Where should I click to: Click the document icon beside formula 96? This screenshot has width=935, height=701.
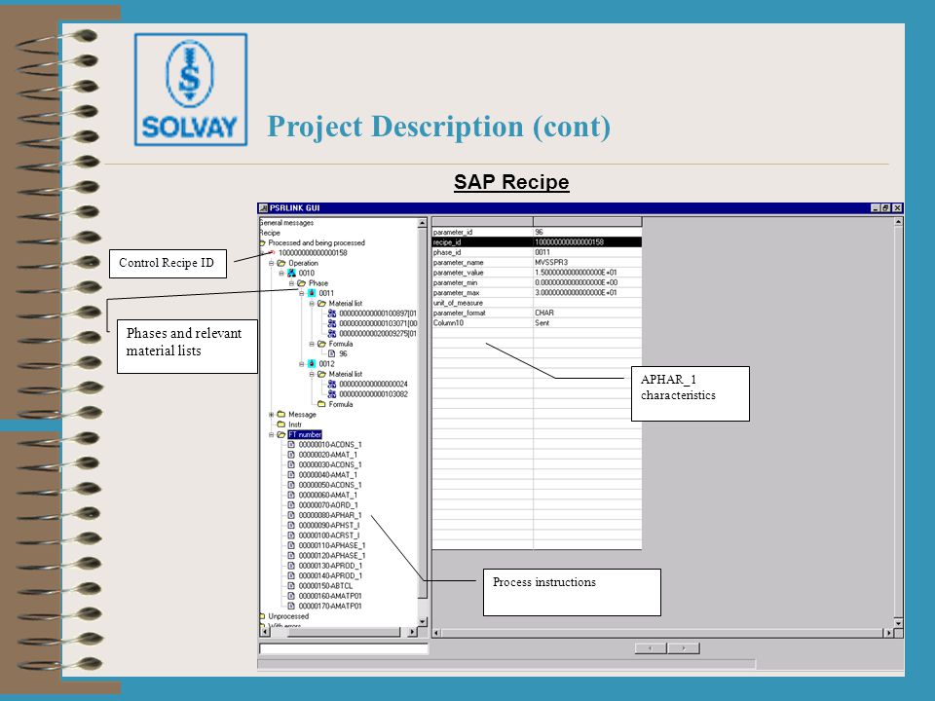pos(332,353)
